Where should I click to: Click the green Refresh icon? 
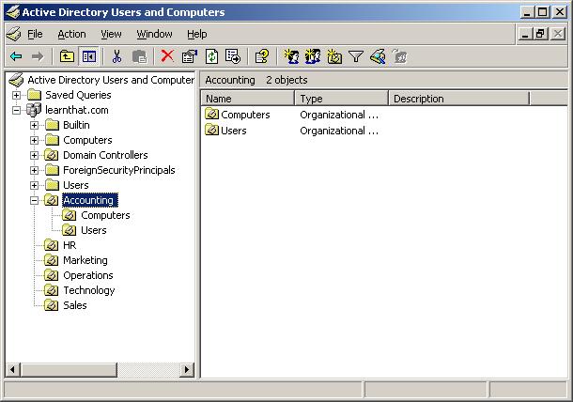pyautogui.click(x=211, y=56)
